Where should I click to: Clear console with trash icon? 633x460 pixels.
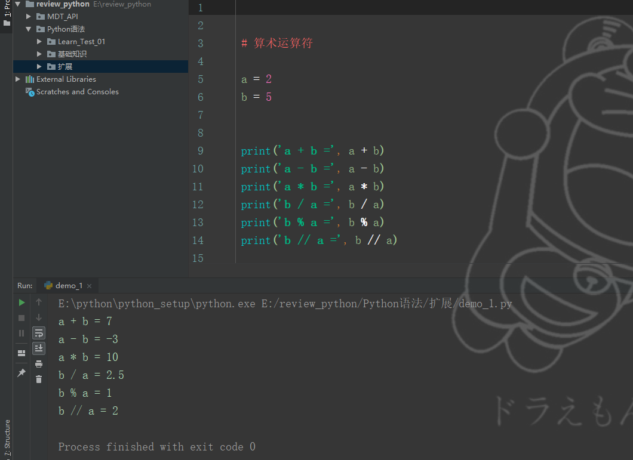click(x=39, y=379)
